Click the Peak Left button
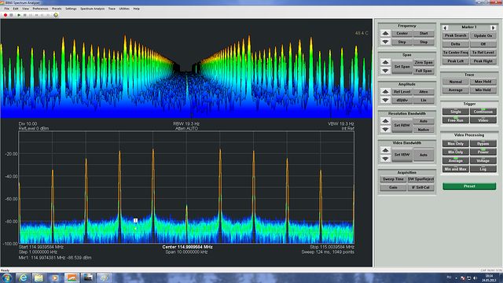Screen dimensions: 503x283 456,61
